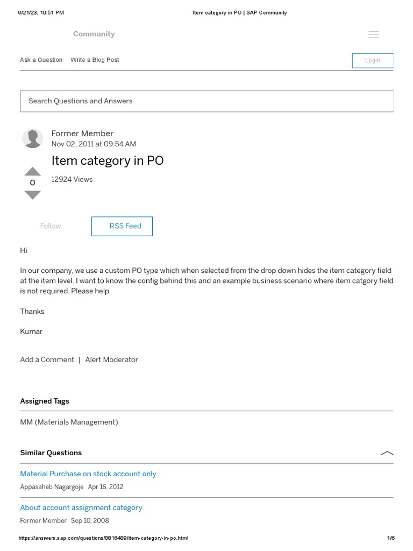Click Add a Comment link

click(x=47, y=359)
